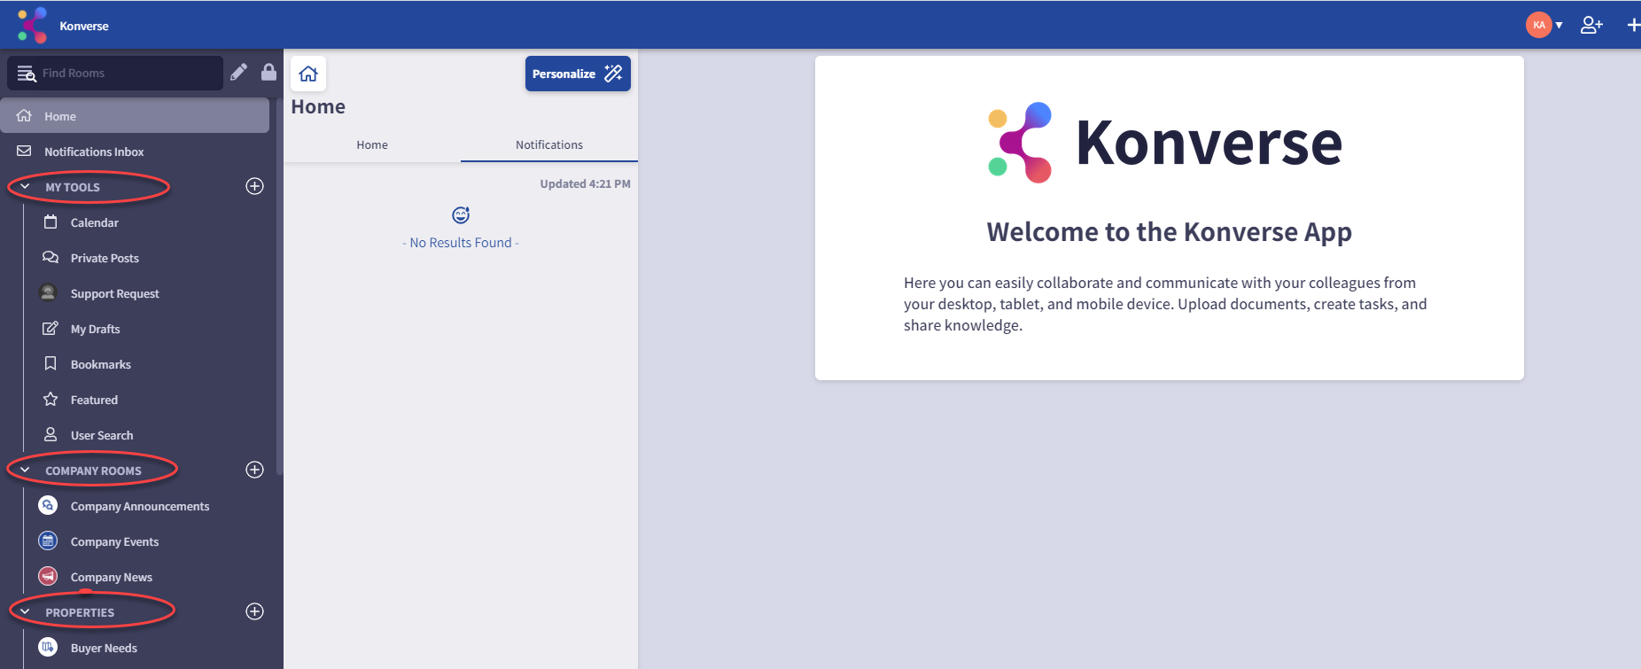Add item with plus beside PROPERTIES
This screenshot has width=1641, height=669.
[254, 611]
